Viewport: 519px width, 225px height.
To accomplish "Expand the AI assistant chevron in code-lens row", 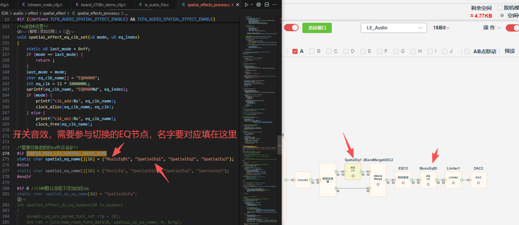I will point(72,32).
